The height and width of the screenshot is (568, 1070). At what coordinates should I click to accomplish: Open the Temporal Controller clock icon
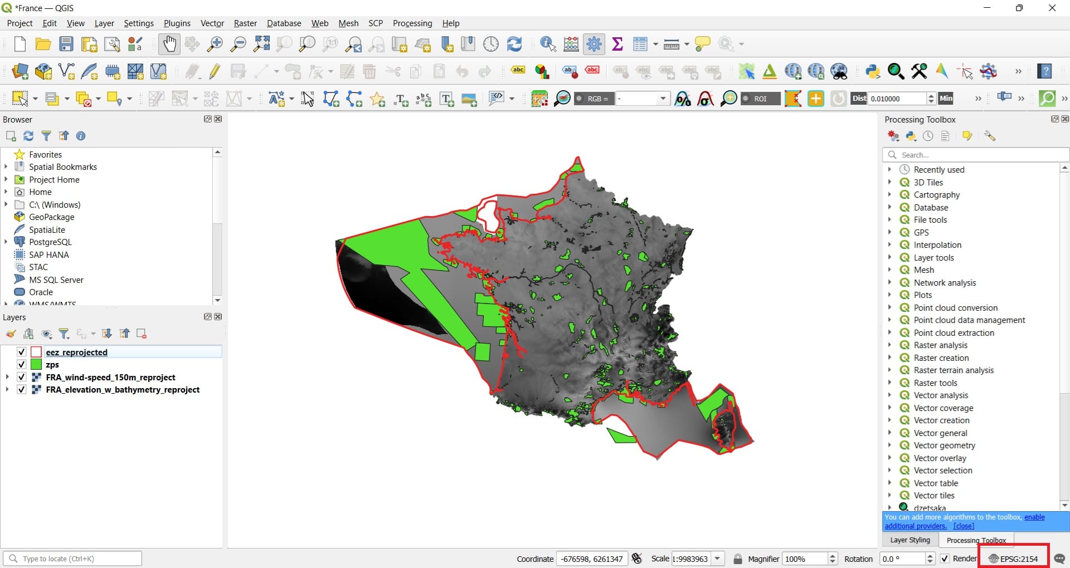(x=491, y=44)
